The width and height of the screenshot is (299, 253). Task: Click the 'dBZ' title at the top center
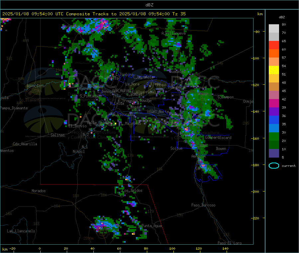pos(149,5)
